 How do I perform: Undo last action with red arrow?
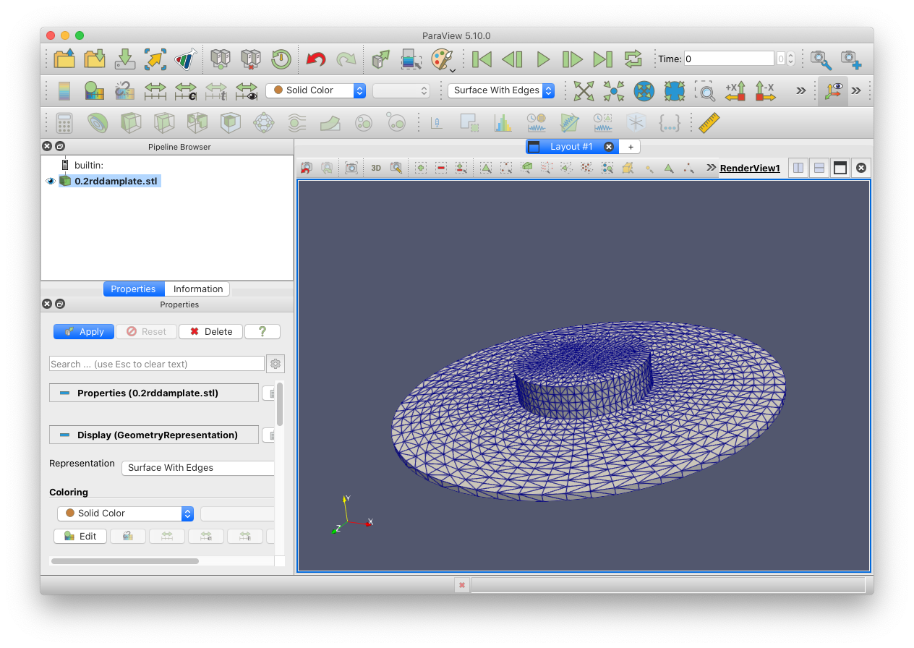315,59
